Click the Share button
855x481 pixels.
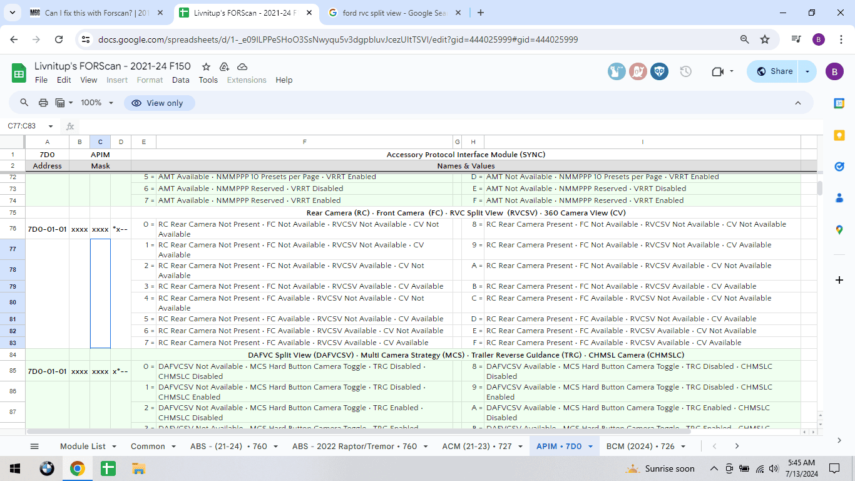pos(774,71)
